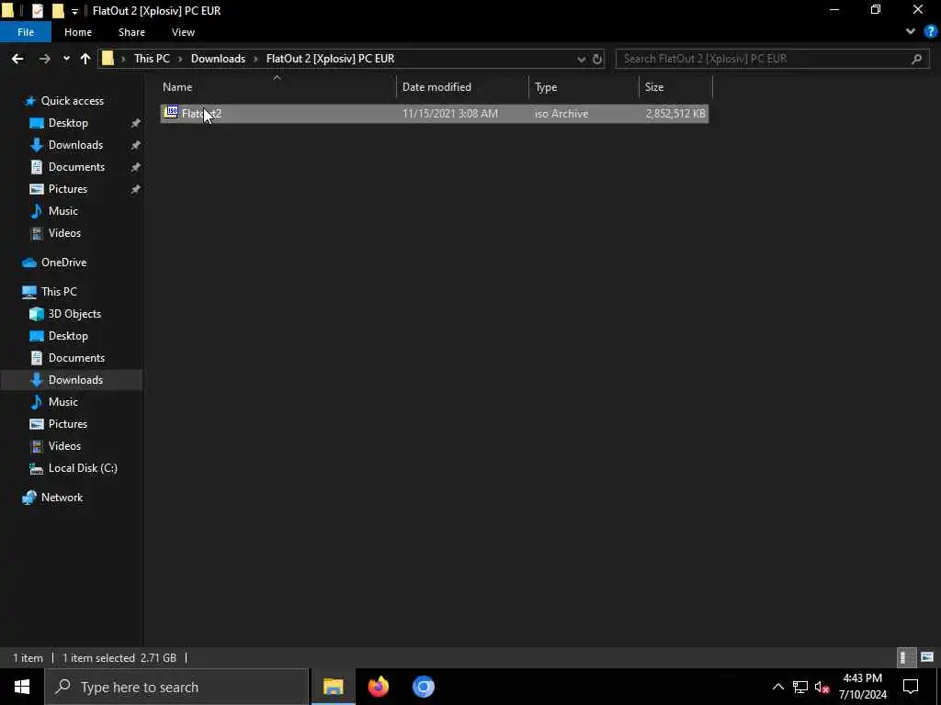Click the 2,852,512 KB size cell
The image size is (941, 705).
[675, 113]
